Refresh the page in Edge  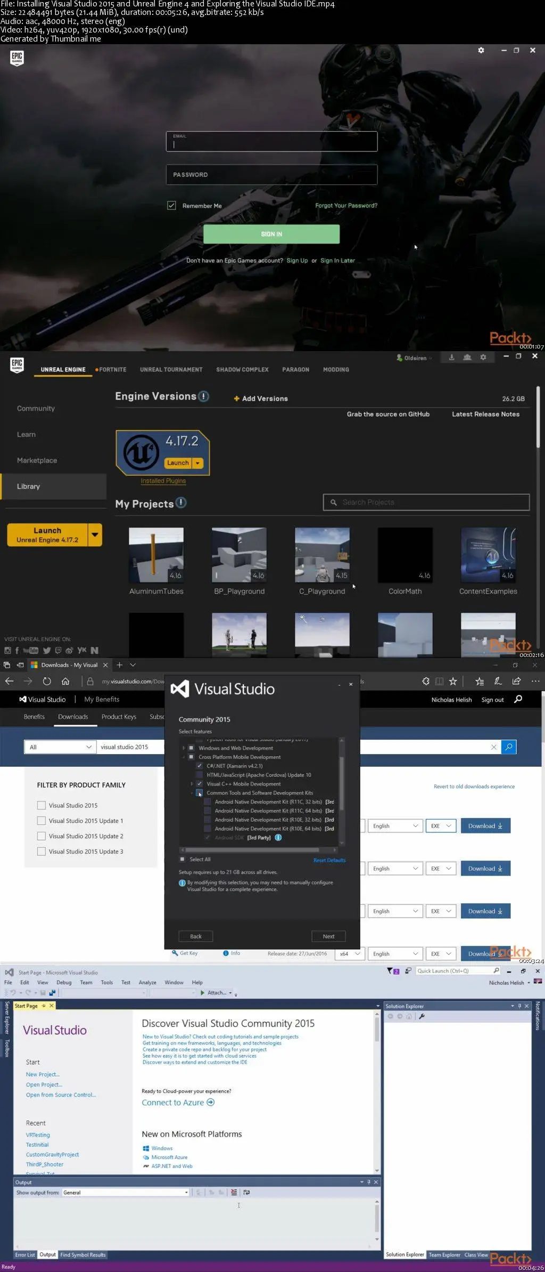point(47,681)
